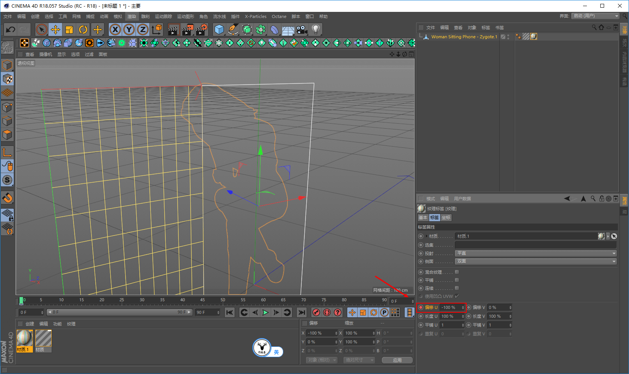The height and width of the screenshot is (374, 629).
Task: Switch to the 坐标 tab
Action: pos(446,217)
